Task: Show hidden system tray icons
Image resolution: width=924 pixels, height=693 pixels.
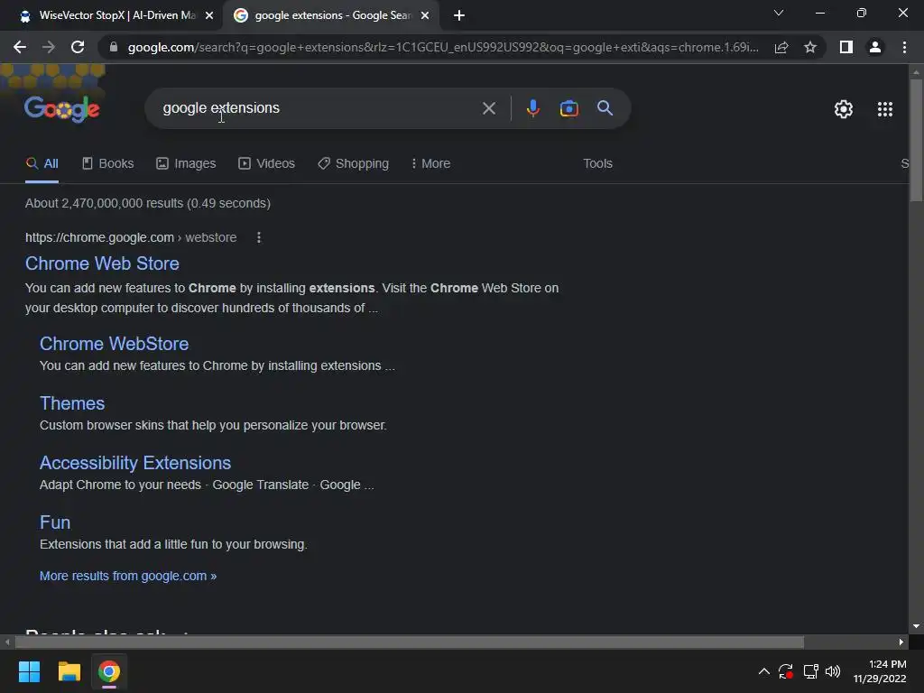Action: pos(763,671)
